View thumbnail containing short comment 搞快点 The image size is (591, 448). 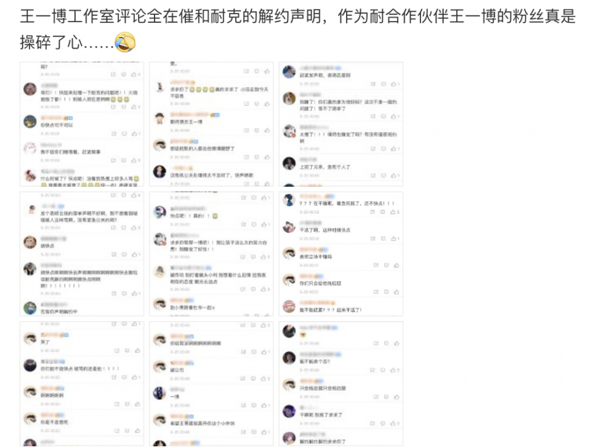coord(82,254)
